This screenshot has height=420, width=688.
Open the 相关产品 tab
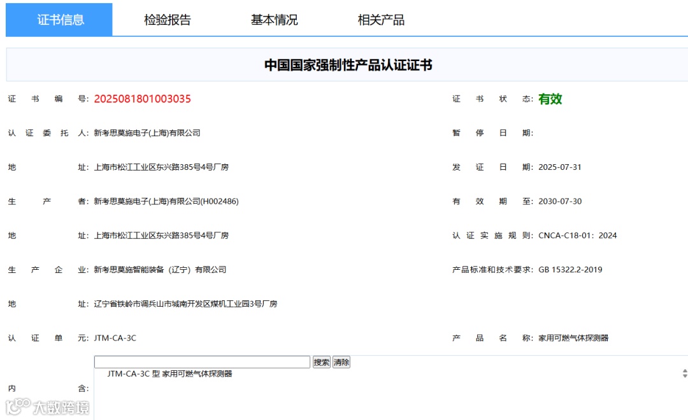coord(381,20)
